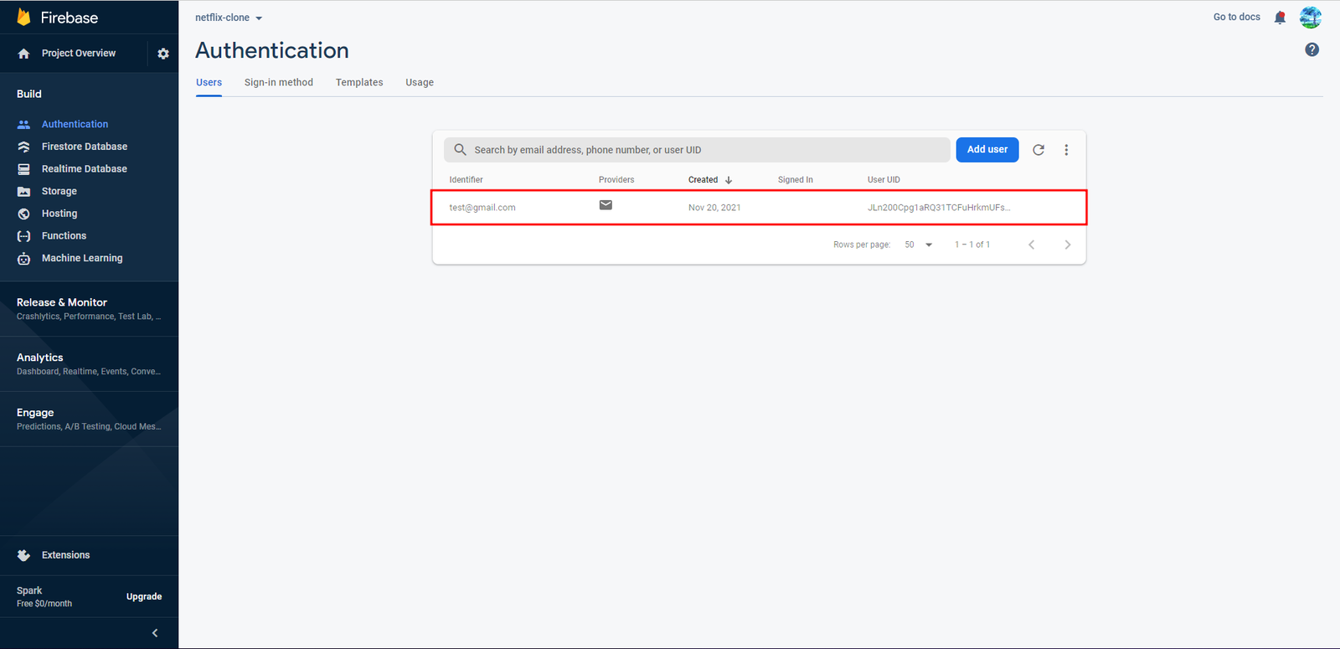Collapse the sidebar navigation
The height and width of the screenshot is (649, 1340).
coord(155,633)
